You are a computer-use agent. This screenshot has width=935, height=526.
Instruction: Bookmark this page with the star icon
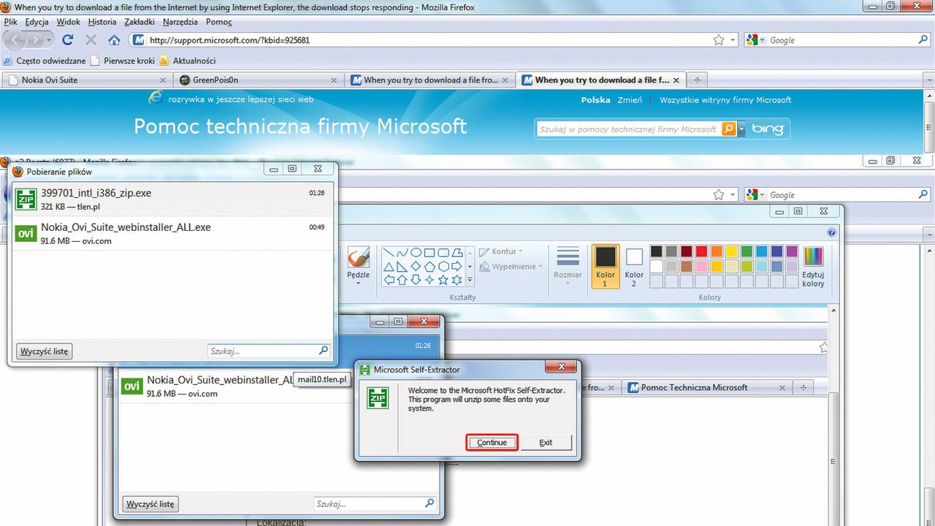point(719,40)
